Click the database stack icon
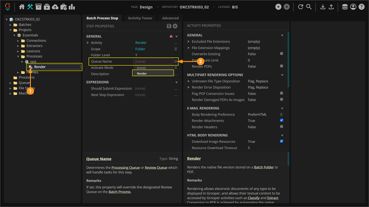The height and width of the screenshot is (207, 369). tap(345, 7)
